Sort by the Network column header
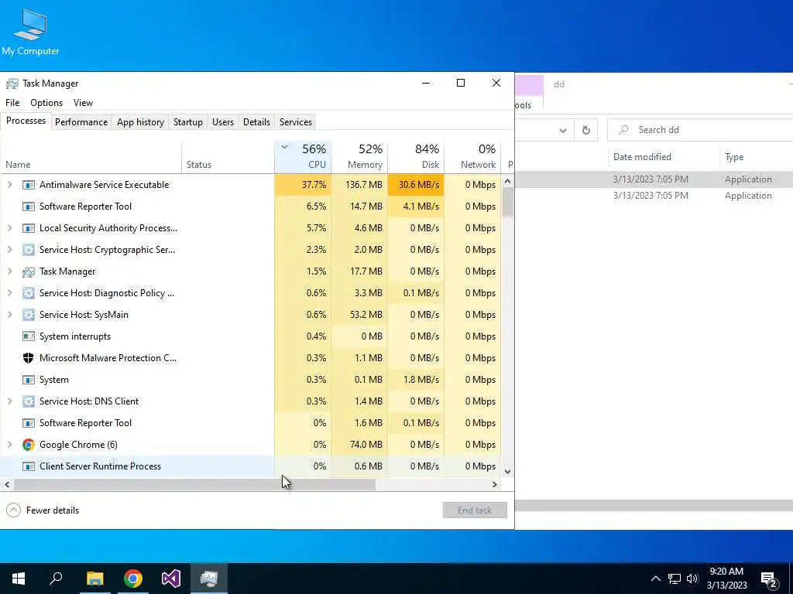 473,157
